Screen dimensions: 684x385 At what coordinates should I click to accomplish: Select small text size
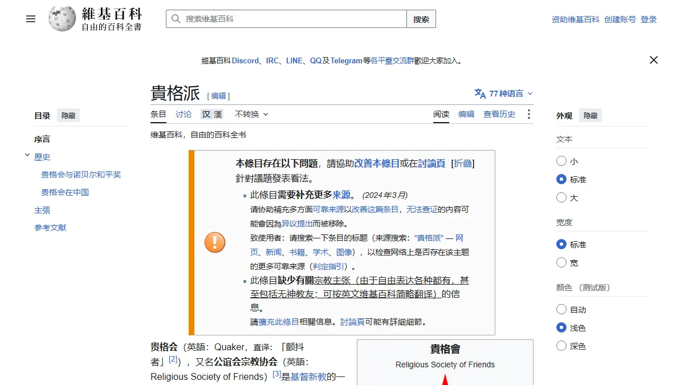(561, 161)
